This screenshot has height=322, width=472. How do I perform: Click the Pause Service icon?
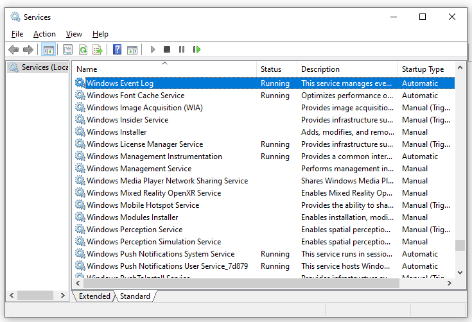182,49
